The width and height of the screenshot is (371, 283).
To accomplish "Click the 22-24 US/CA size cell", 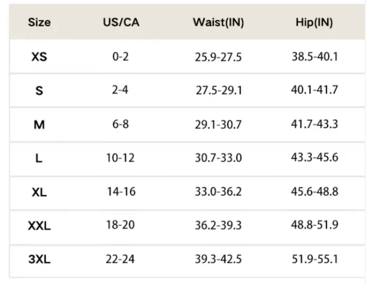I will point(120,259).
